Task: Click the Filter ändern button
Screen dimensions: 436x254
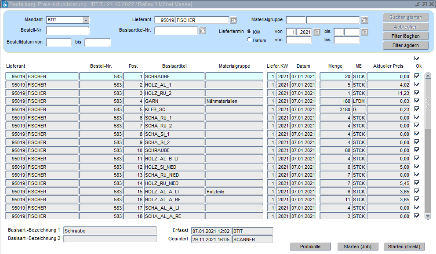Action: tap(405, 45)
